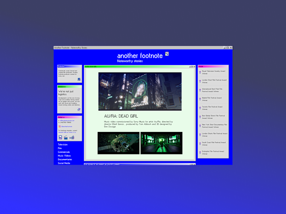Click the computer icon in the Production panel

pyautogui.click(x=79, y=79)
